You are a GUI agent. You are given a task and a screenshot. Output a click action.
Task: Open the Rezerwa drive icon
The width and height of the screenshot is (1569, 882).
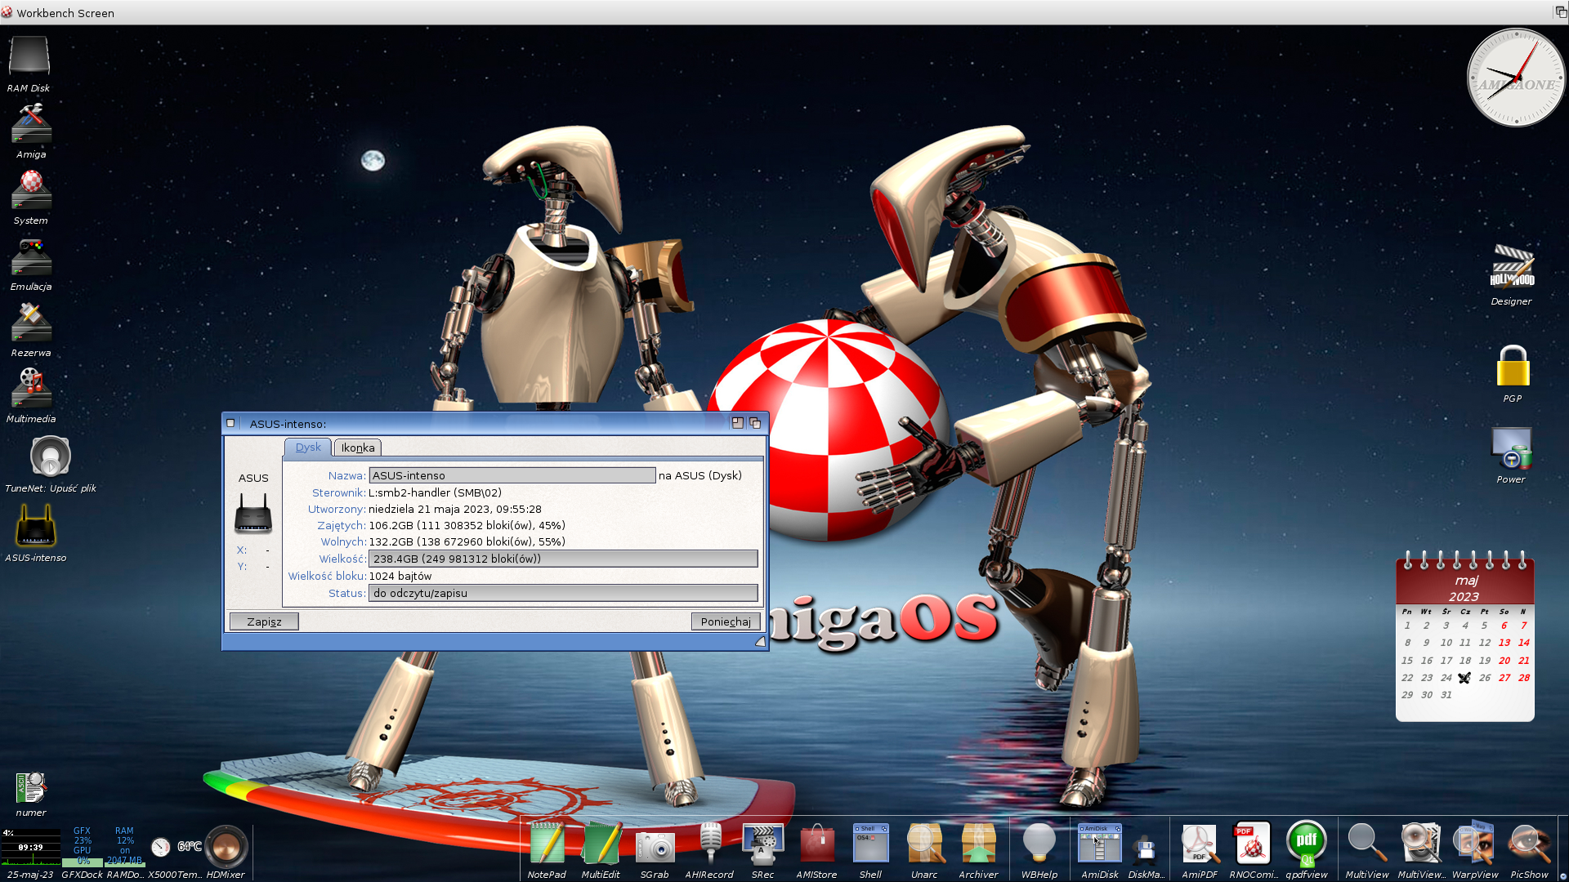(31, 323)
